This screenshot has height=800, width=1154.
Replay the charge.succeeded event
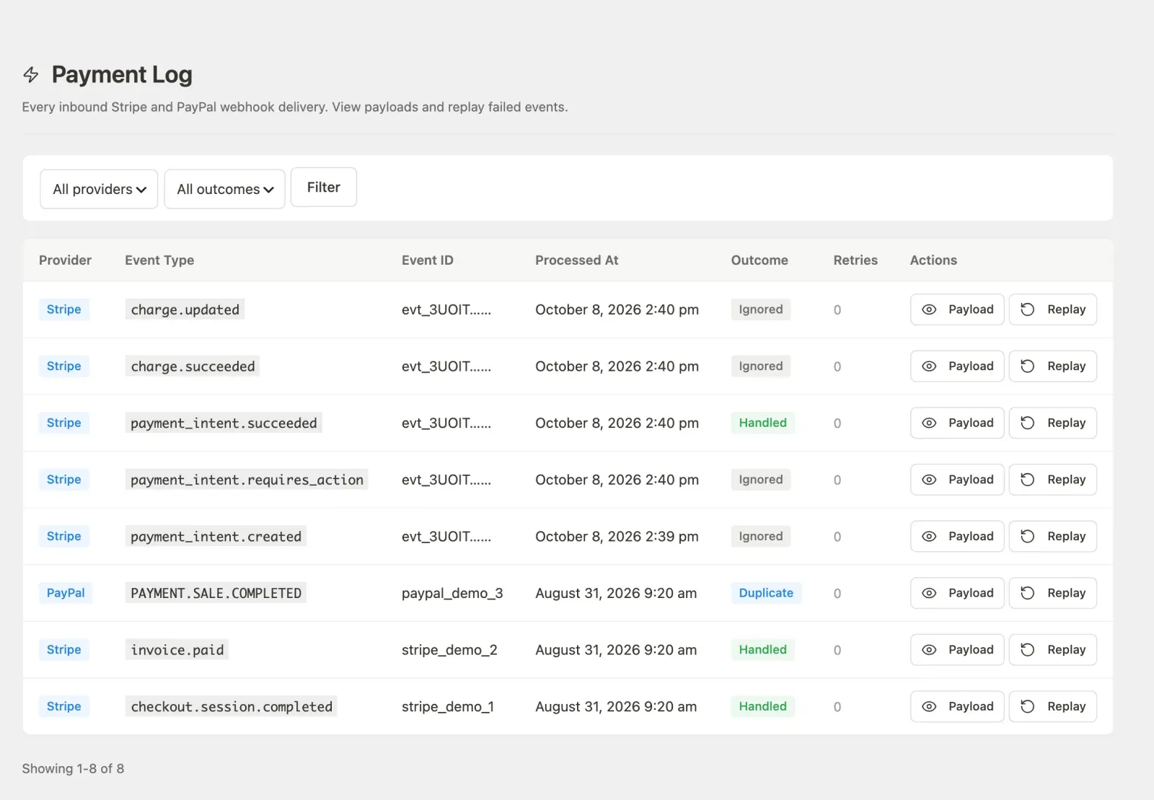point(1053,366)
